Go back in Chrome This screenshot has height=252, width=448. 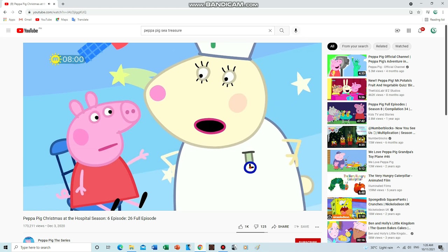[x=5, y=12]
